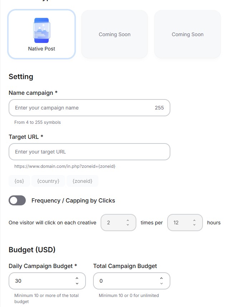
Task: Decrease clicks-per-creative value with down arrow
Action: (x=128, y=225)
